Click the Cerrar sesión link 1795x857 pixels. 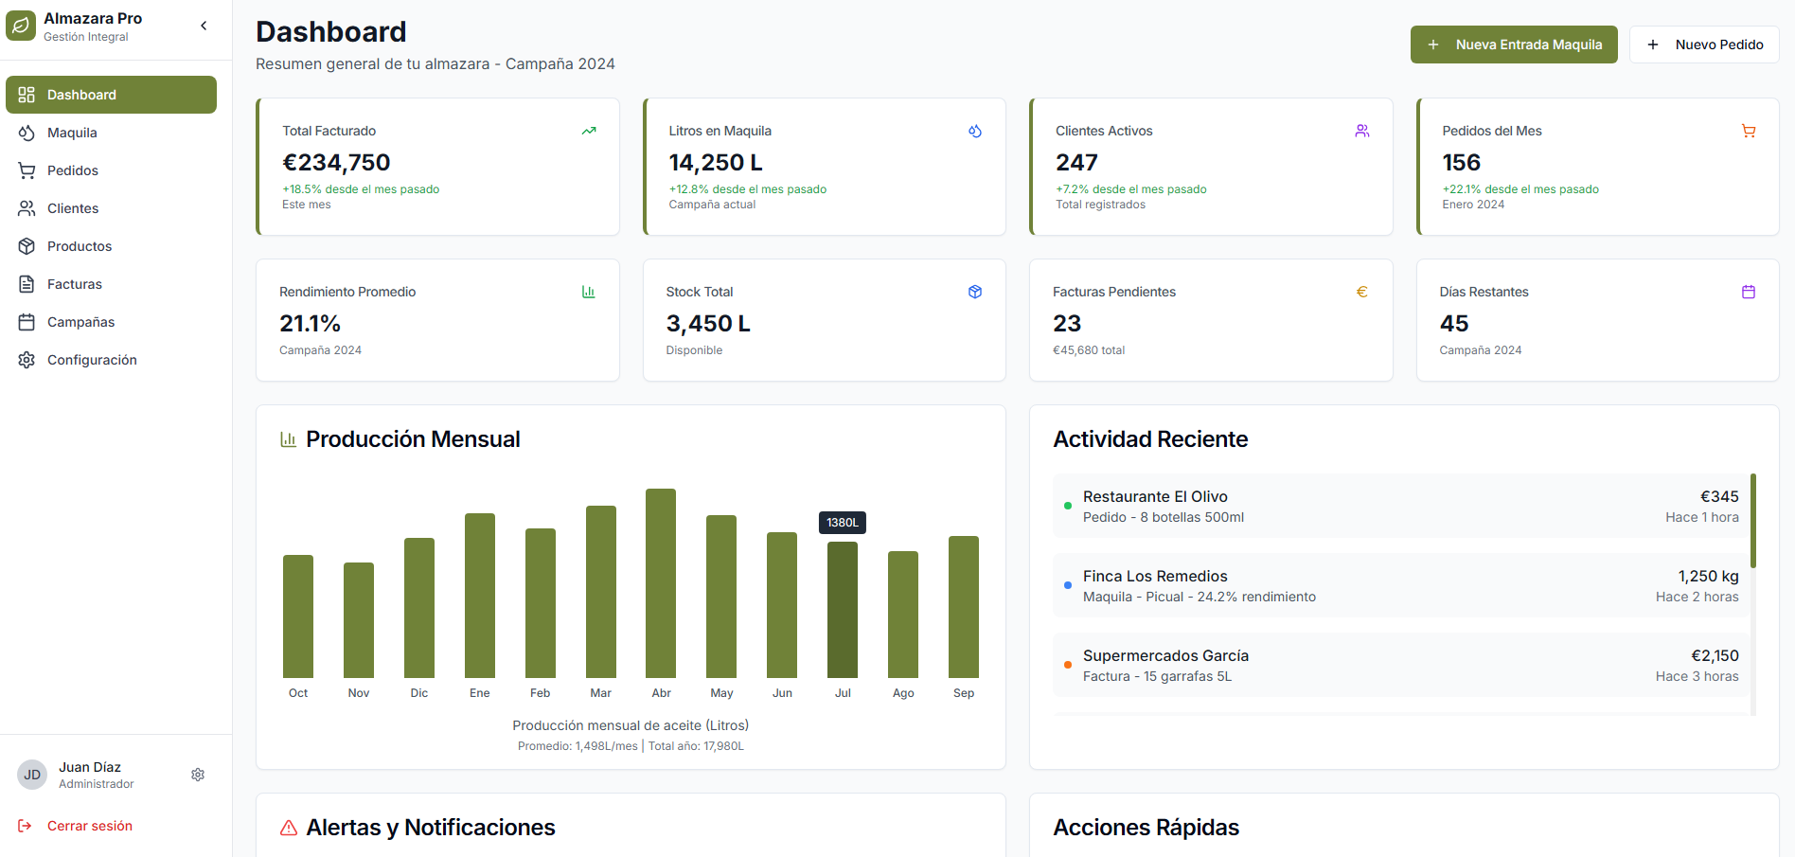pyautogui.click(x=89, y=826)
